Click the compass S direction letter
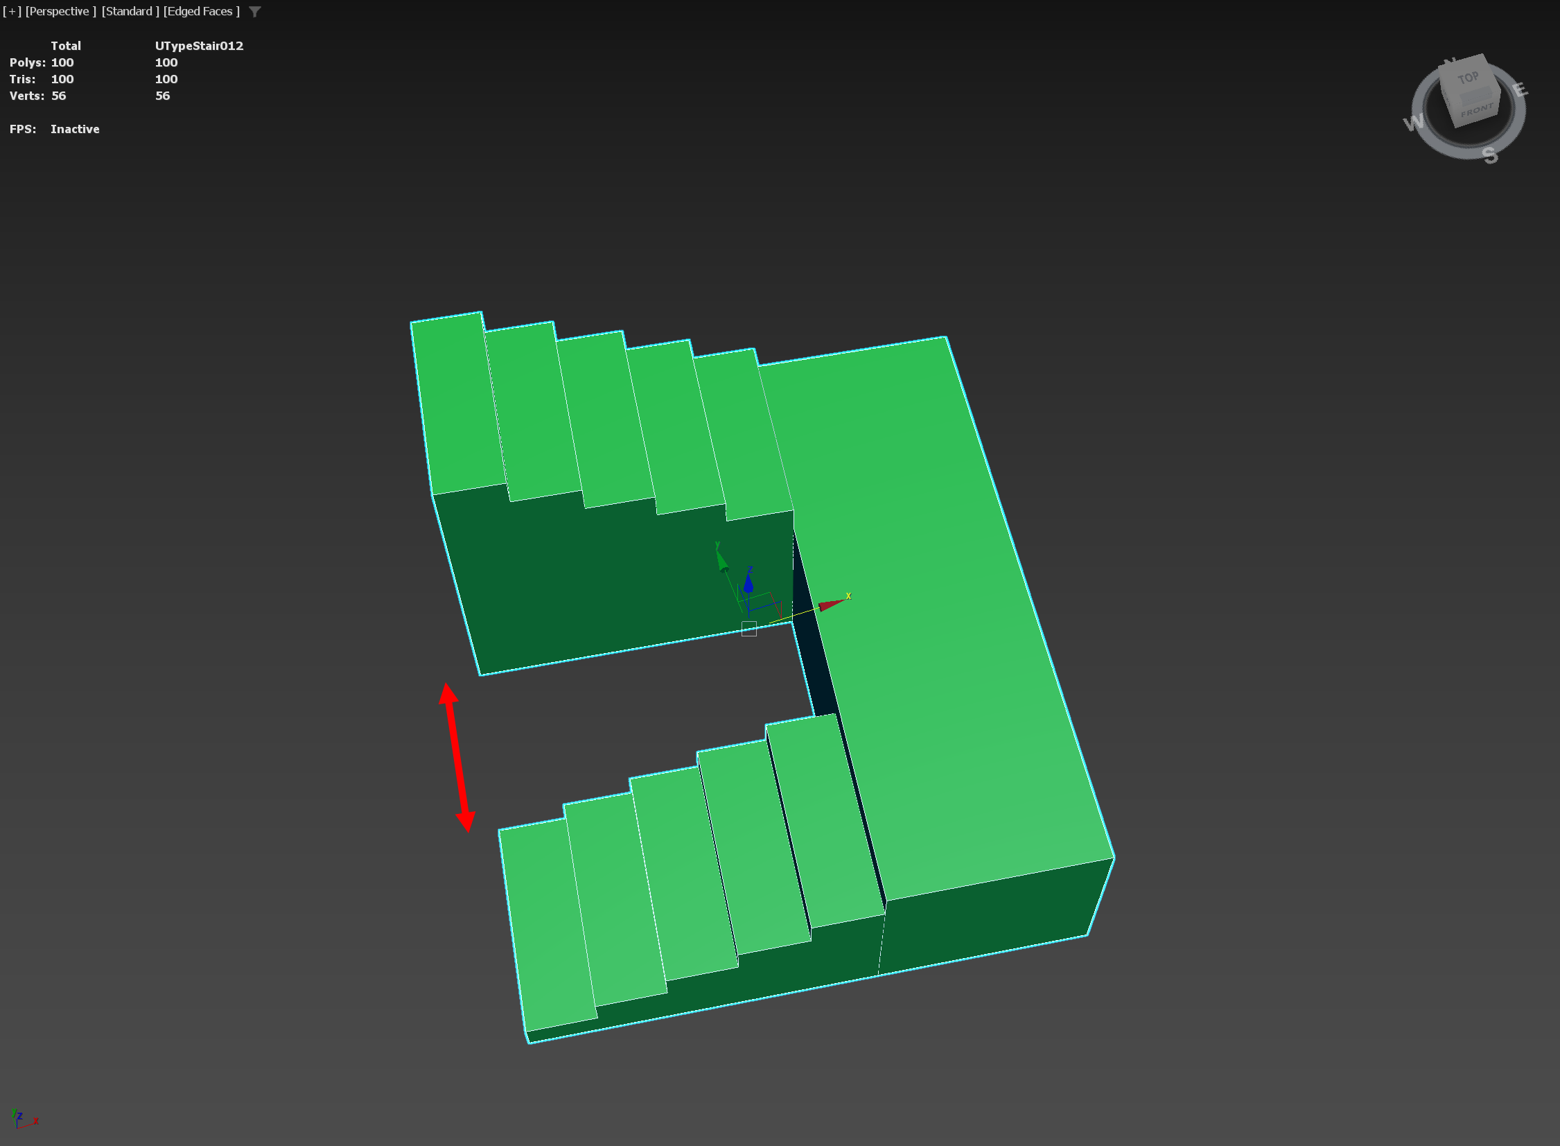 (x=1489, y=155)
